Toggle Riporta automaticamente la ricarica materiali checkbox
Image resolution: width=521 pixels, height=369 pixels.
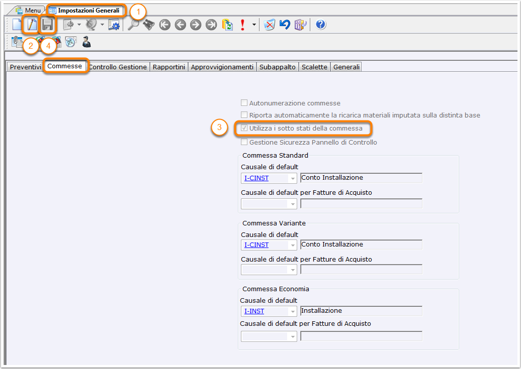(x=244, y=115)
